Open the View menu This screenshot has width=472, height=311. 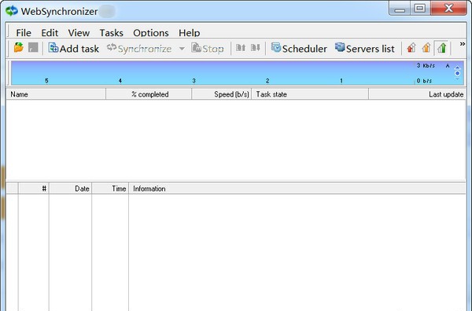point(79,33)
